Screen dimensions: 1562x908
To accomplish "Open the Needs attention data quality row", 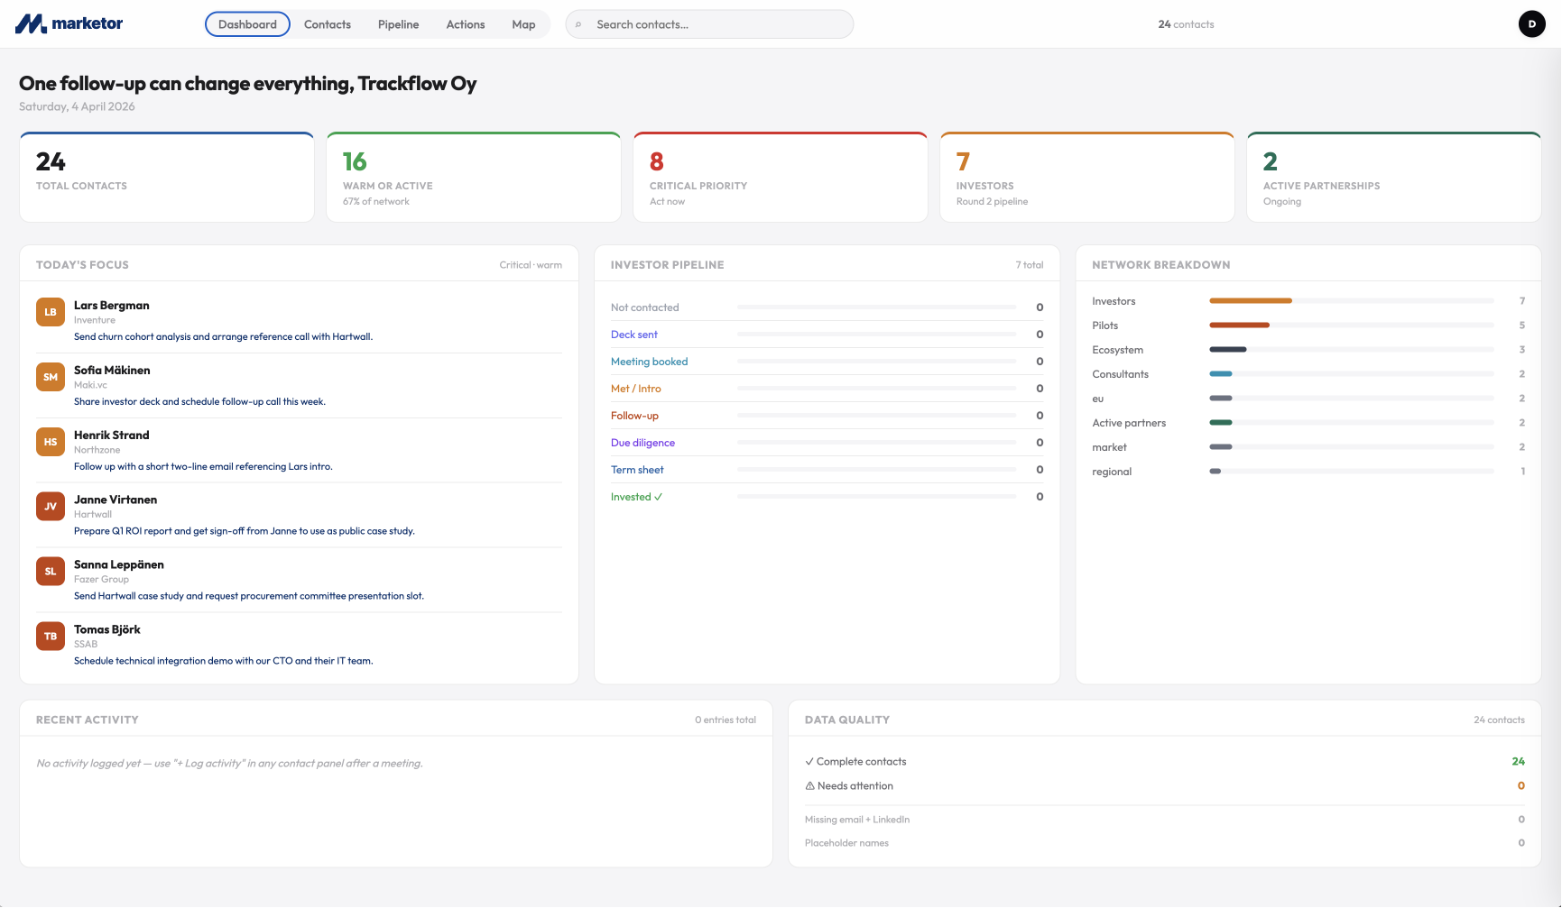I will [x=855, y=786].
